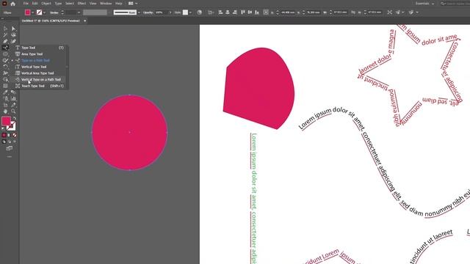Pick the Magic Wand tool
This screenshot has height=264, width=470.
click(x=5, y=35)
